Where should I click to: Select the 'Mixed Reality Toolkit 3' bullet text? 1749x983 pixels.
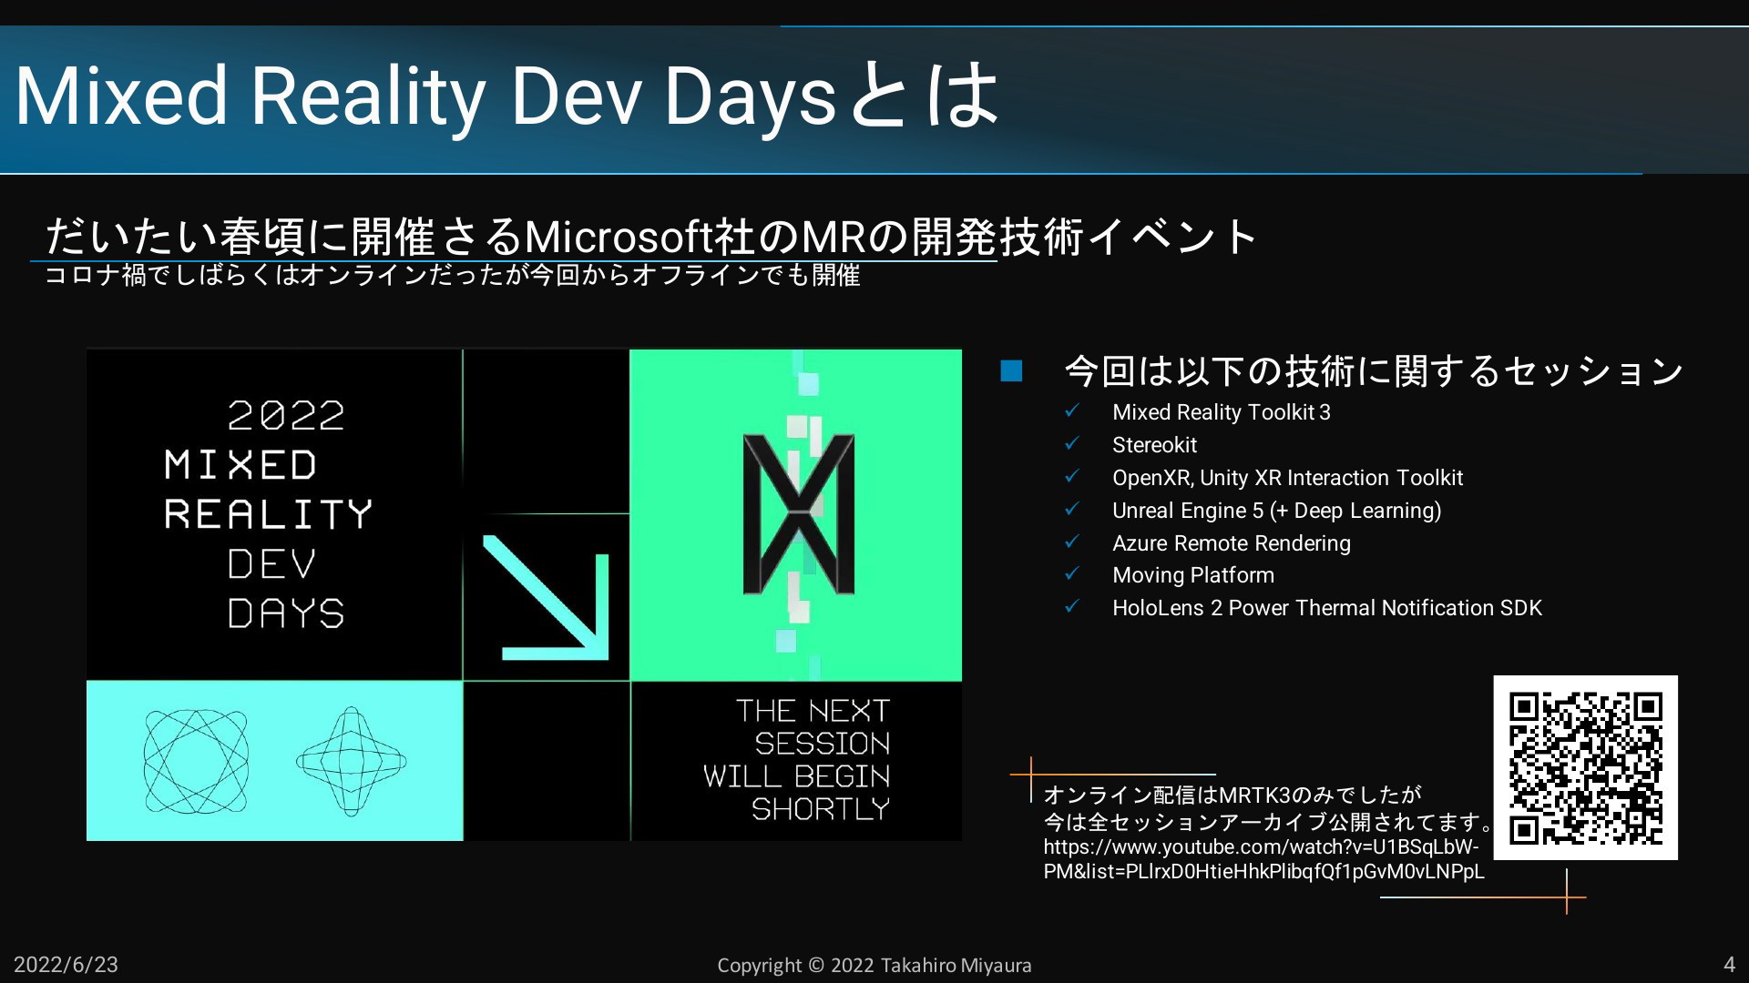(1221, 412)
